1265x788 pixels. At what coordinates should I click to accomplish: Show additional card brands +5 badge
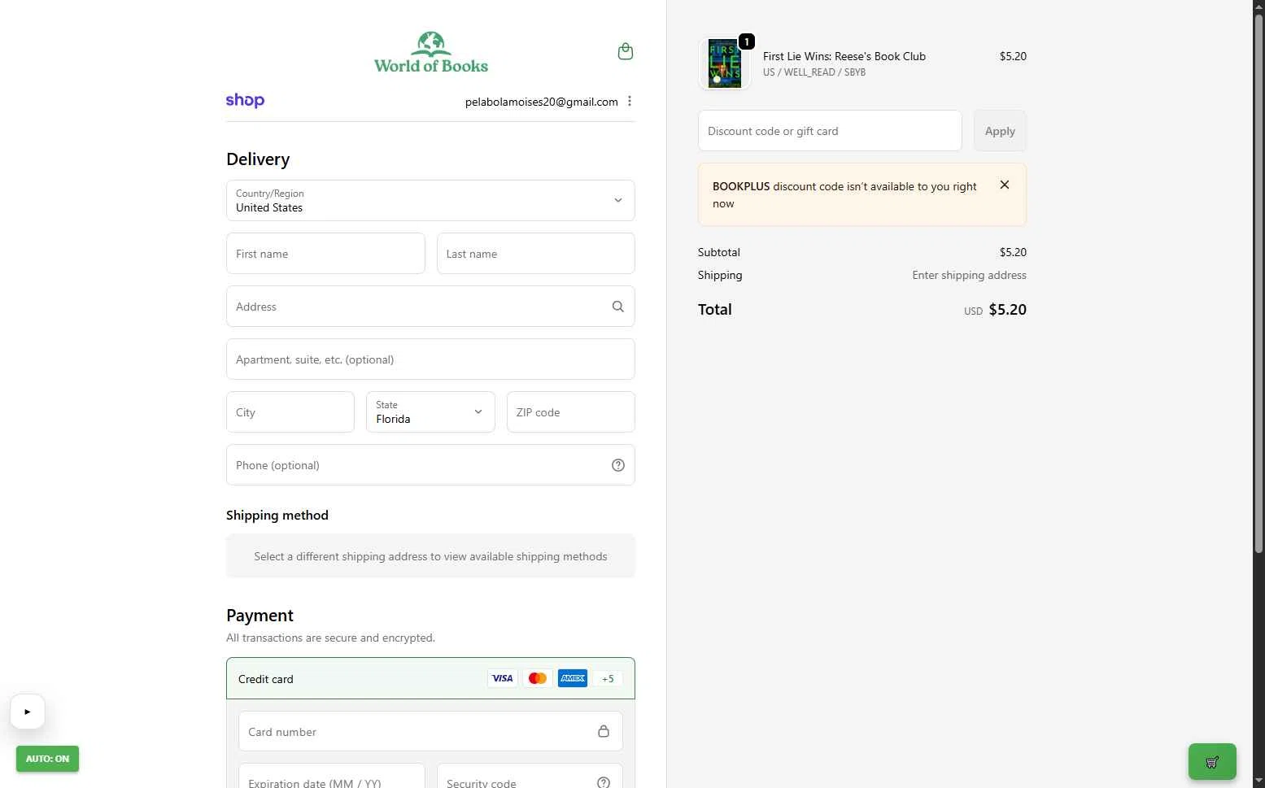click(x=608, y=679)
